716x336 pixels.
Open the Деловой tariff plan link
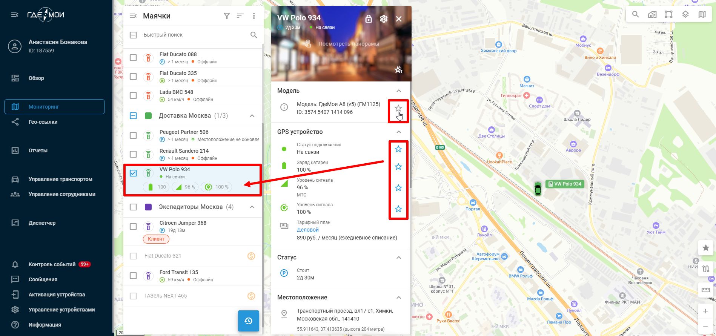tap(307, 230)
